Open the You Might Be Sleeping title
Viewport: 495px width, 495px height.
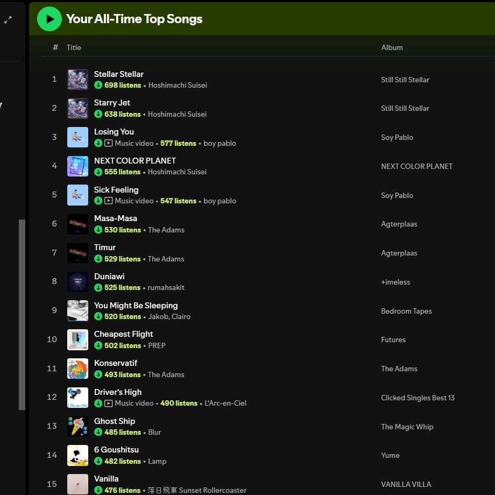[x=136, y=306]
